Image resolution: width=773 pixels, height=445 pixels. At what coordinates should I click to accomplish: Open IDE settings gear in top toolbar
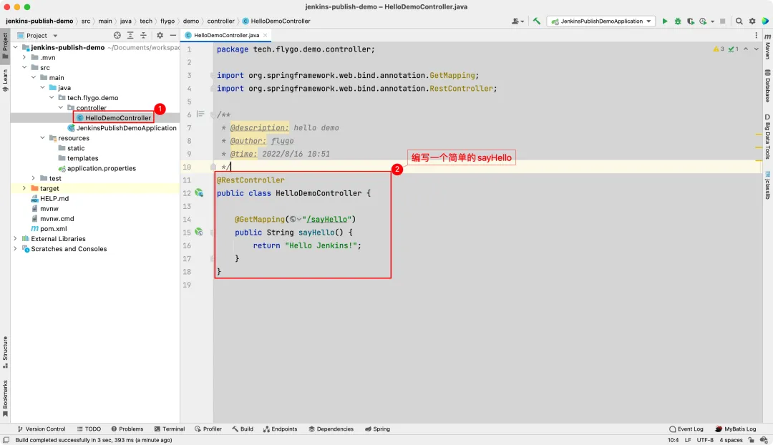pyautogui.click(x=752, y=21)
